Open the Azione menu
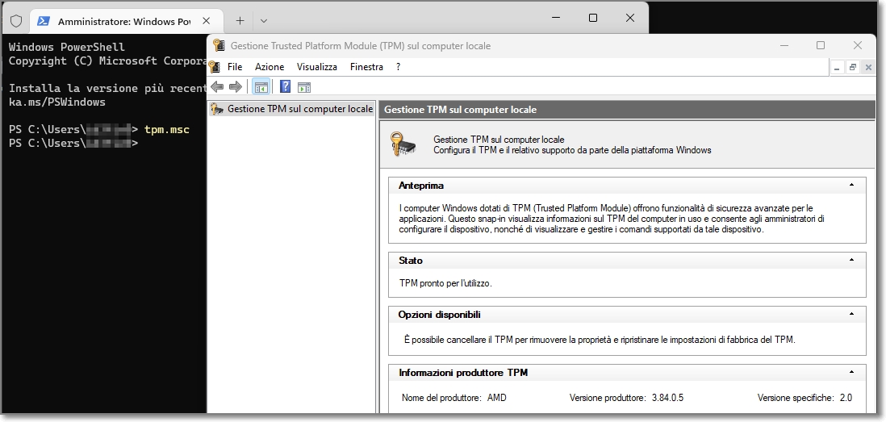The width and height of the screenshot is (886, 422). point(270,67)
